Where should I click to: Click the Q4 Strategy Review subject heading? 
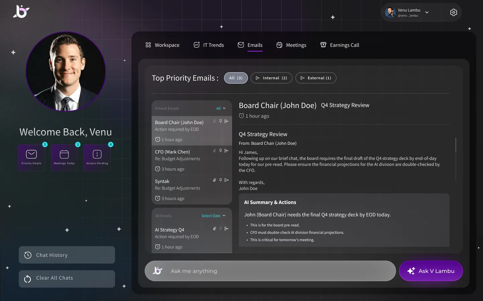coord(263,134)
